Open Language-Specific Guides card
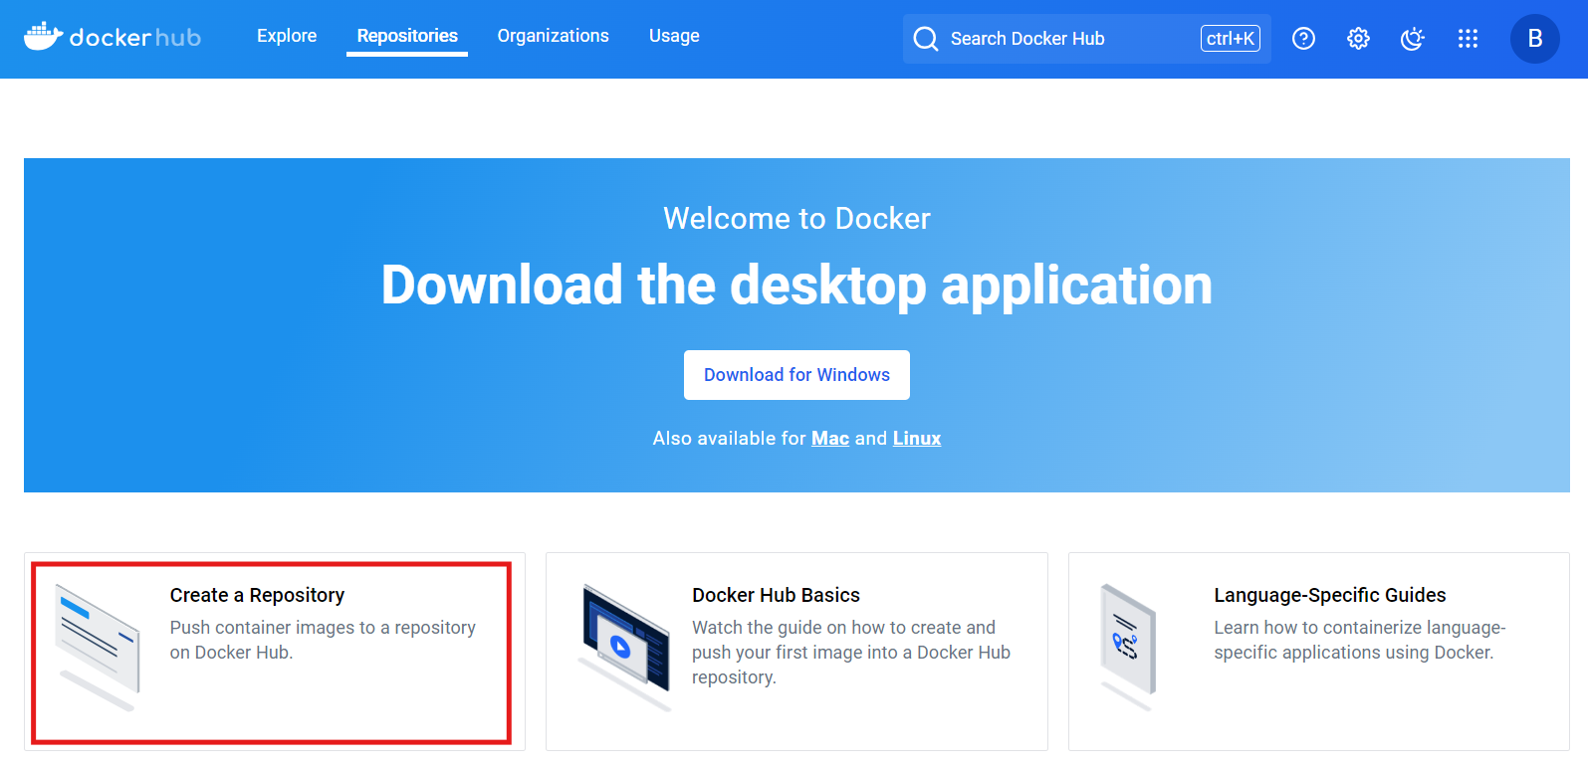The image size is (1588, 768). coord(1318,652)
